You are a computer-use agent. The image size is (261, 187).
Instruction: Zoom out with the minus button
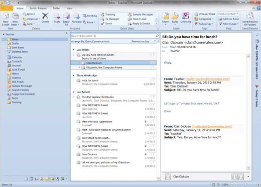pos(232,184)
